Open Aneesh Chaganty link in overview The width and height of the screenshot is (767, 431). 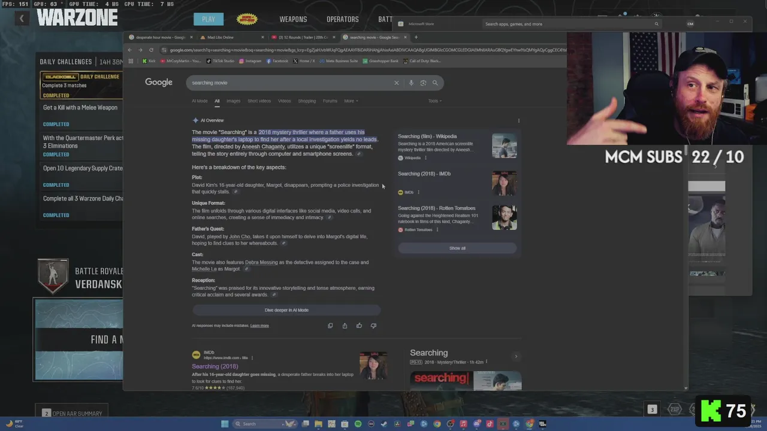263,147
